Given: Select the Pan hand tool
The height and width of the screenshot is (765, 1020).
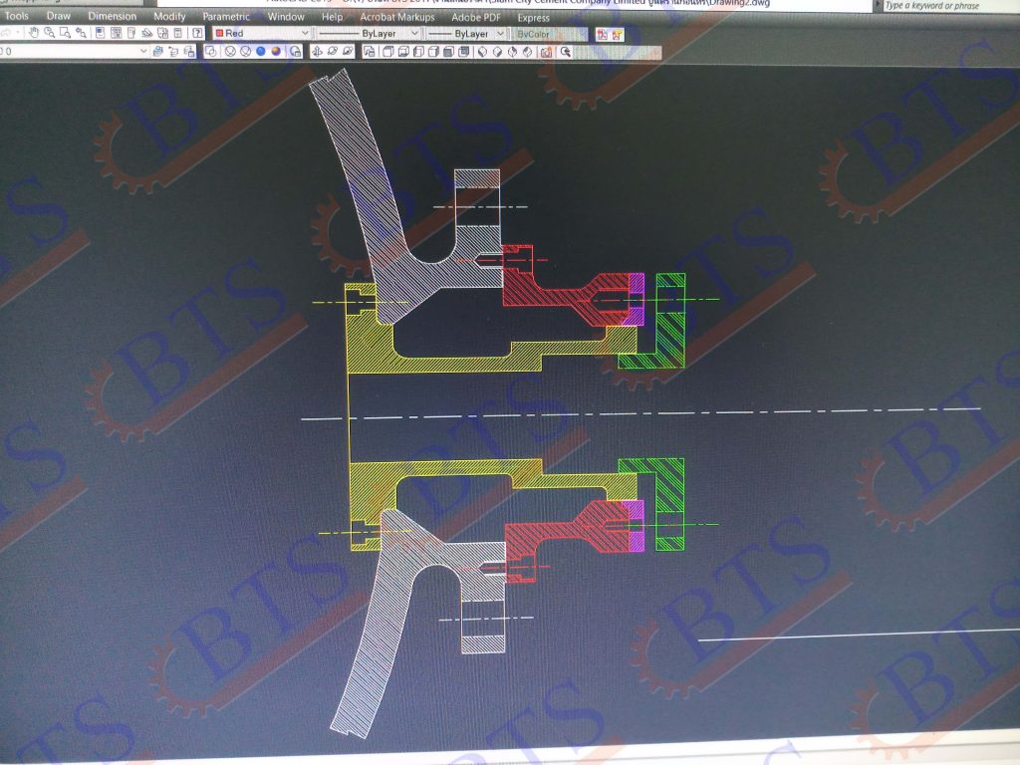Looking at the screenshot, I should tap(33, 33).
